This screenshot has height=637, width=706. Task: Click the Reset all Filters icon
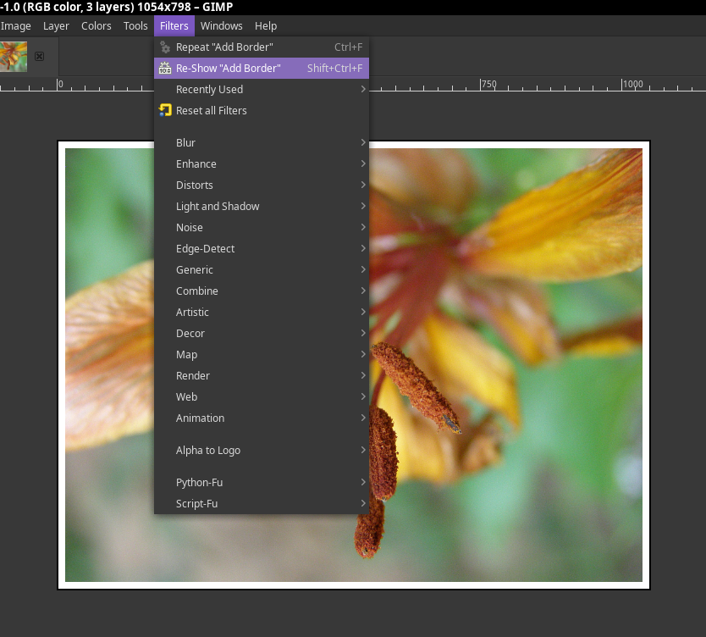tap(165, 110)
